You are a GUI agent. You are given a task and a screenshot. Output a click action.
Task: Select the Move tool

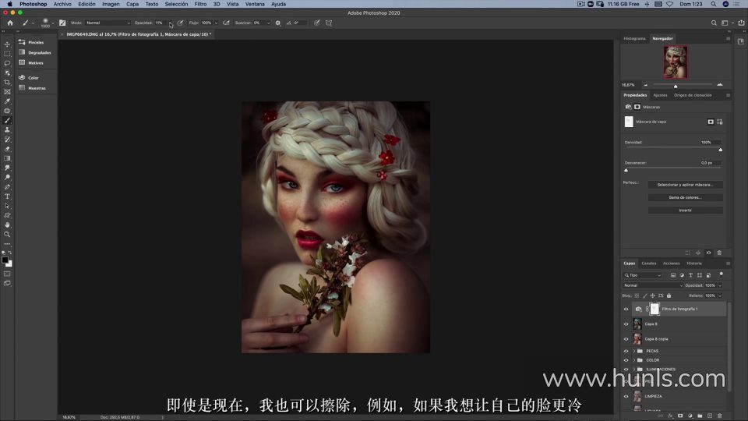(x=7, y=44)
